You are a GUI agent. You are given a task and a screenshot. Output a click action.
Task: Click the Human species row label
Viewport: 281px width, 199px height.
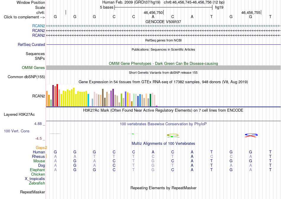[x=39, y=152]
